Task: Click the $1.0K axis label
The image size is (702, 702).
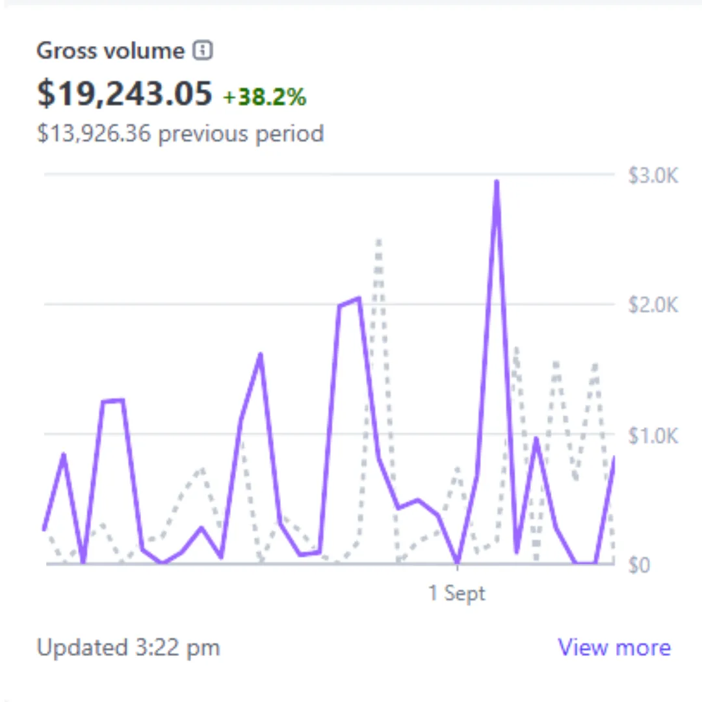Action: (653, 435)
